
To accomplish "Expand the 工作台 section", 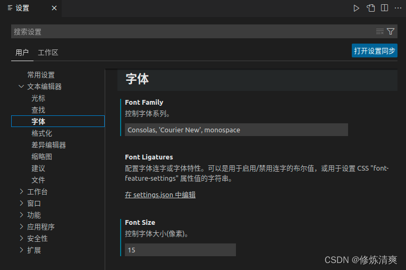I will [x=21, y=191].
